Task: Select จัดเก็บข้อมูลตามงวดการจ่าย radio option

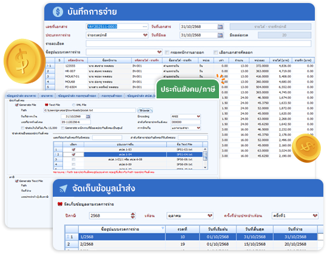Action: [60, 204]
